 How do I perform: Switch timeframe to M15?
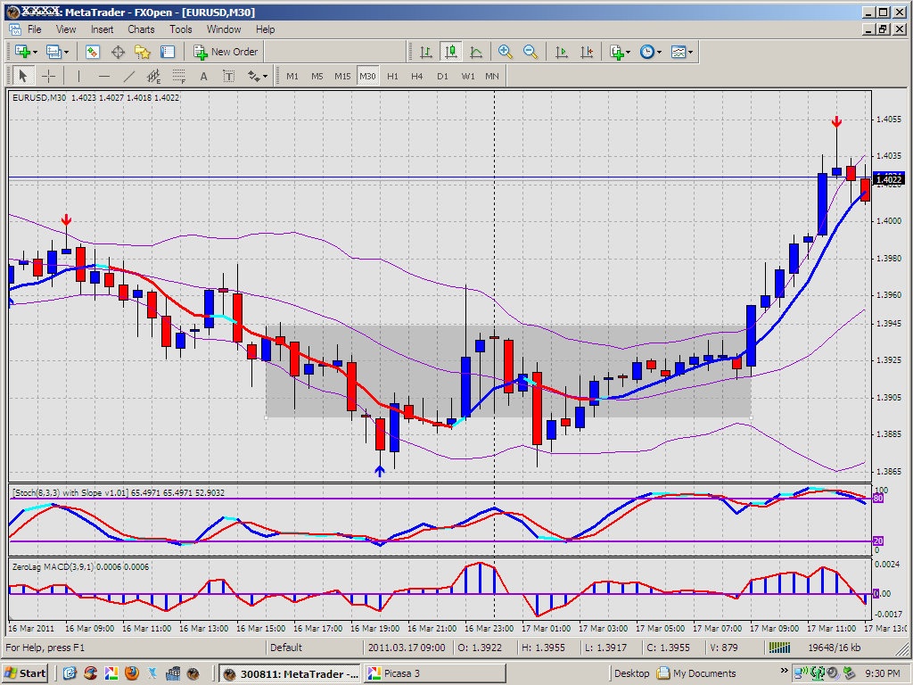tap(342, 76)
